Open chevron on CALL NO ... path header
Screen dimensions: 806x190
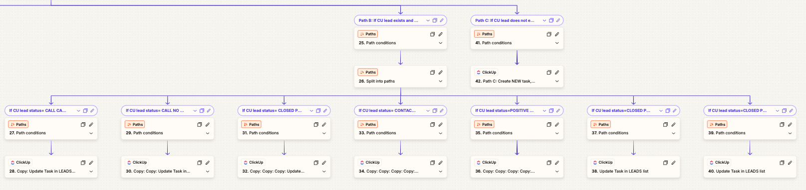195,111
